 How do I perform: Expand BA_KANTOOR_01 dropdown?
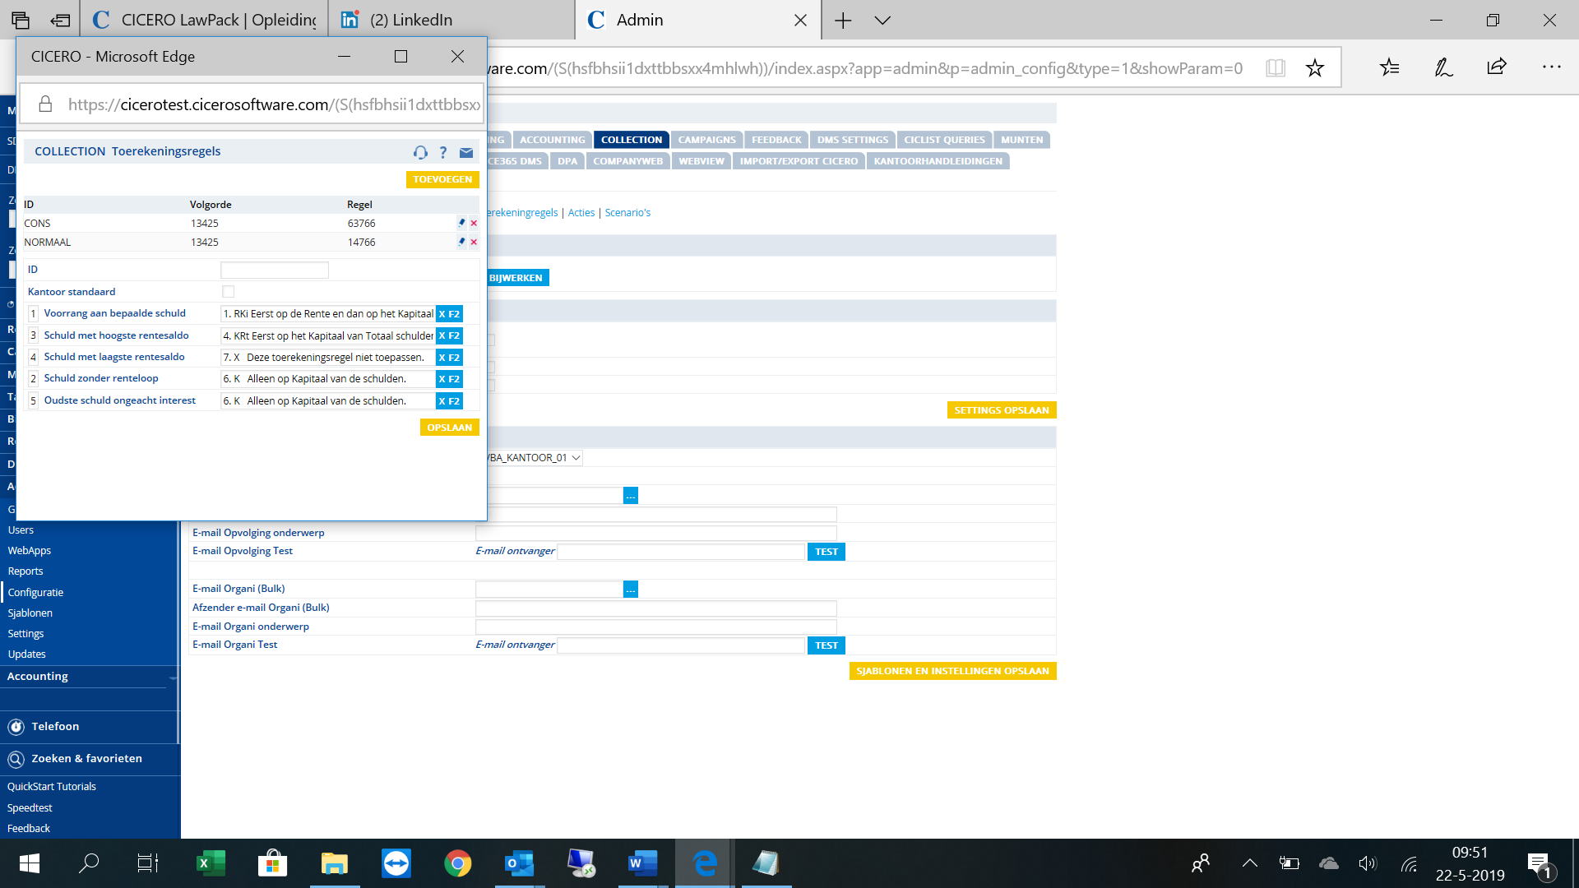click(576, 458)
